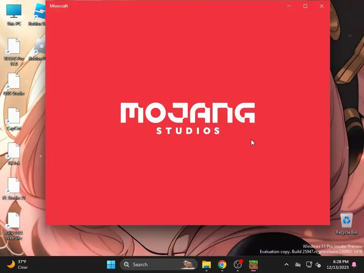The height and width of the screenshot is (273, 364).
Task: Select the CapCut desktop shortcut
Action: pos(14,119)
